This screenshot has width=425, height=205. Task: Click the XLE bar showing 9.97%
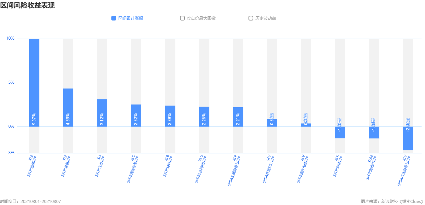[x=34, y=82]
